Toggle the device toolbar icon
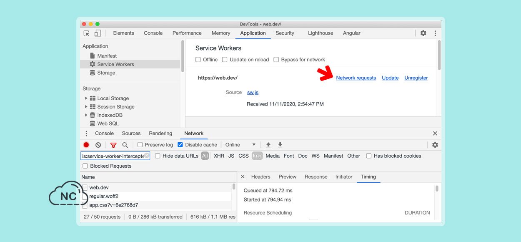Image resolution: width=521 pixels, height=242 pixels. point(98,33)
